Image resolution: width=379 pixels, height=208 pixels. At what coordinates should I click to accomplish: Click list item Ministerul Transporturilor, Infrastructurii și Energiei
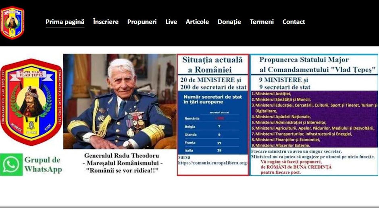(302, 134)
